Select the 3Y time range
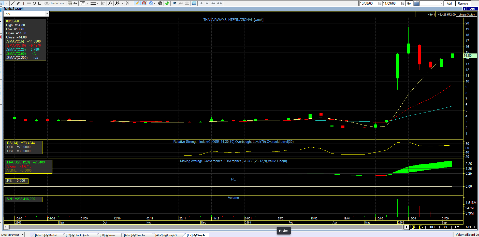Image resolution: width=479 pixels, height=237 pixels. [x=445, y=227]
